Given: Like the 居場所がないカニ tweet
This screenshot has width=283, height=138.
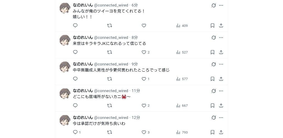Looking at the screenshot, I should 144,105.
